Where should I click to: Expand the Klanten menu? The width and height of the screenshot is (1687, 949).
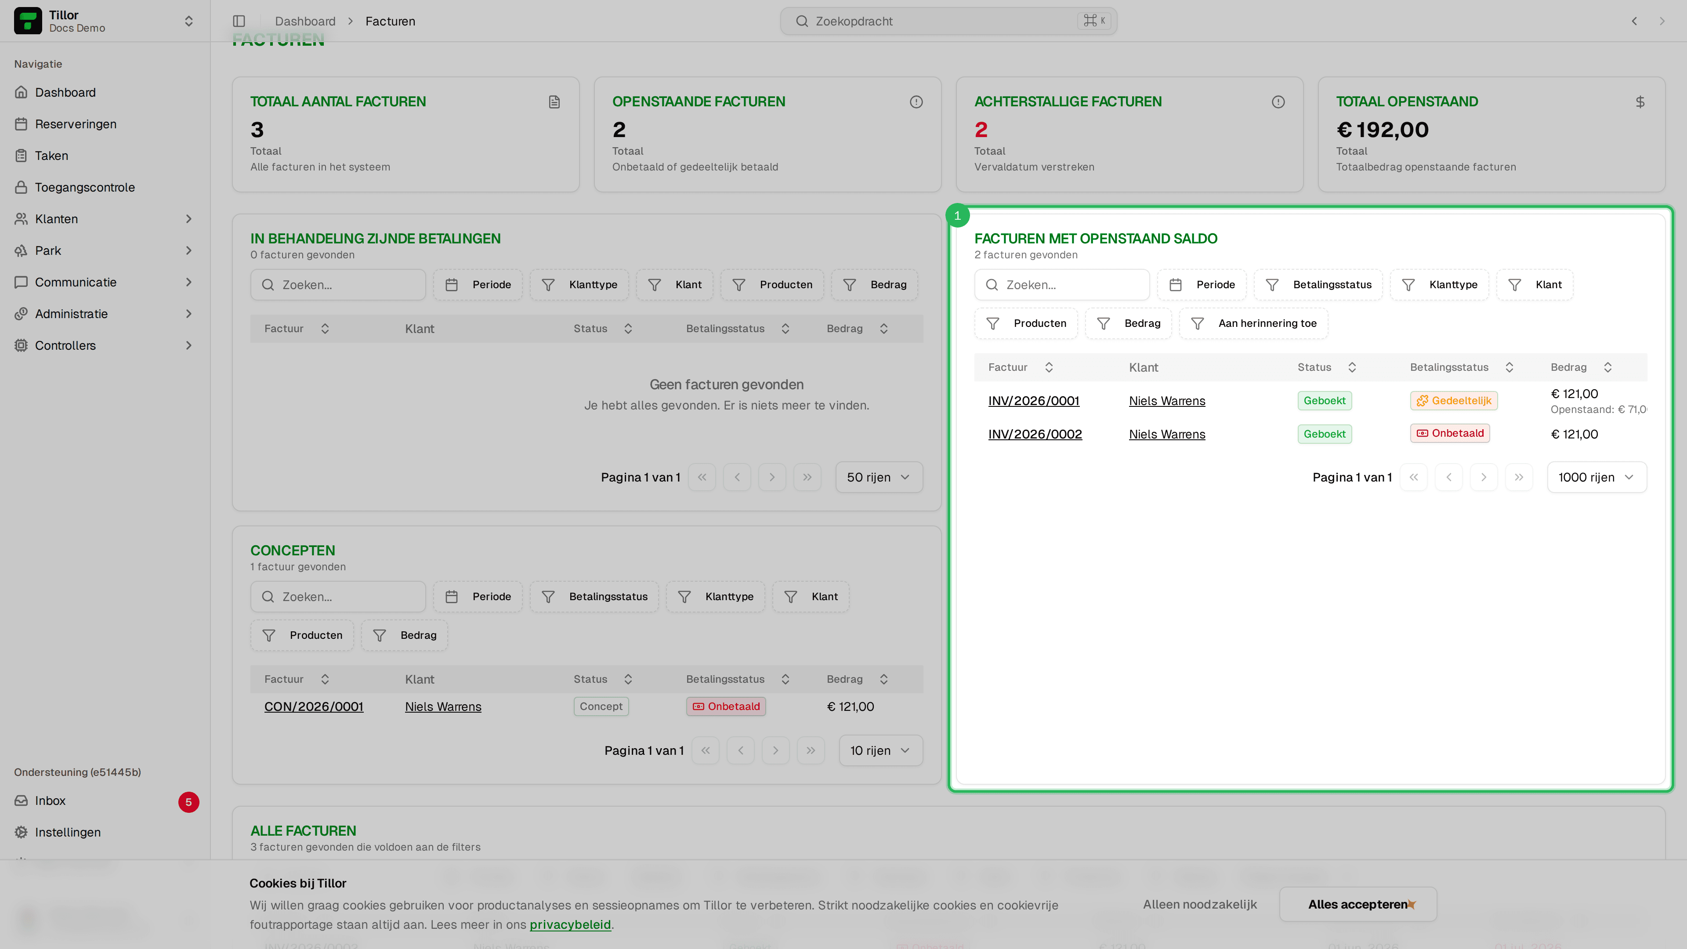click(105, 219)
